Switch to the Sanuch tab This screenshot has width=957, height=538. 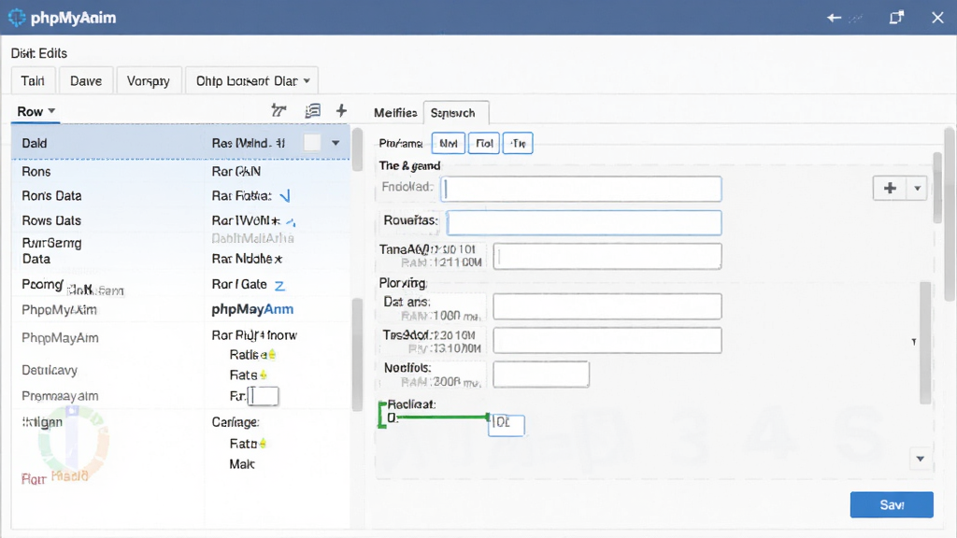coord(455,113)
